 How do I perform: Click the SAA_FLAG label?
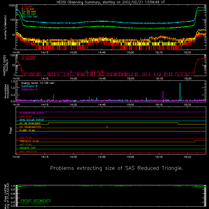(26, 137)
